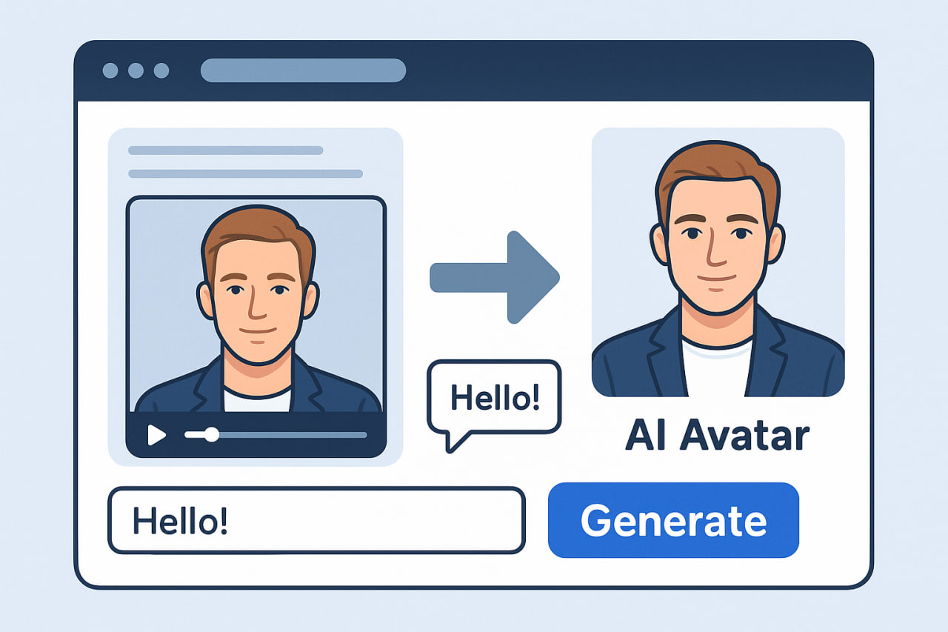Click the white video progress slider knob
This screenshot has width=948, height=632.
pyautogui.click(x=212, y=434)
